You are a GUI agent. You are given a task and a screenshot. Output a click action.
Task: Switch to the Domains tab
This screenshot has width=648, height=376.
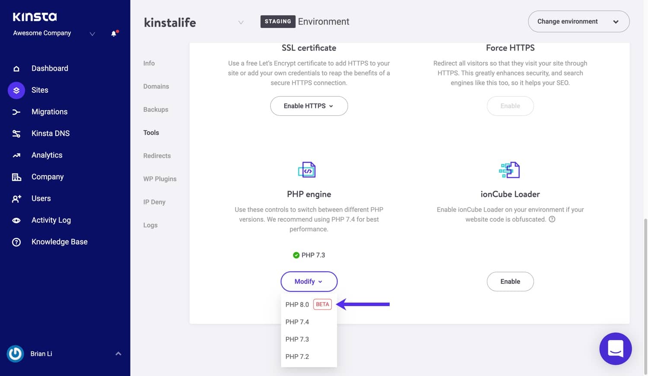pyautogui.click(x=156, y=86)
